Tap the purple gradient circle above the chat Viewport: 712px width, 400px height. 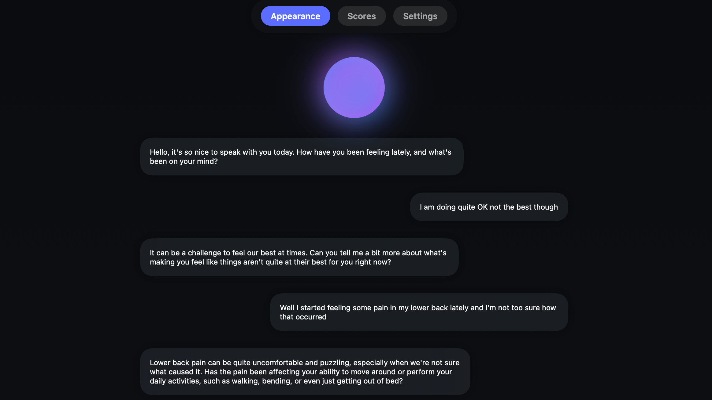coord(354,88)
